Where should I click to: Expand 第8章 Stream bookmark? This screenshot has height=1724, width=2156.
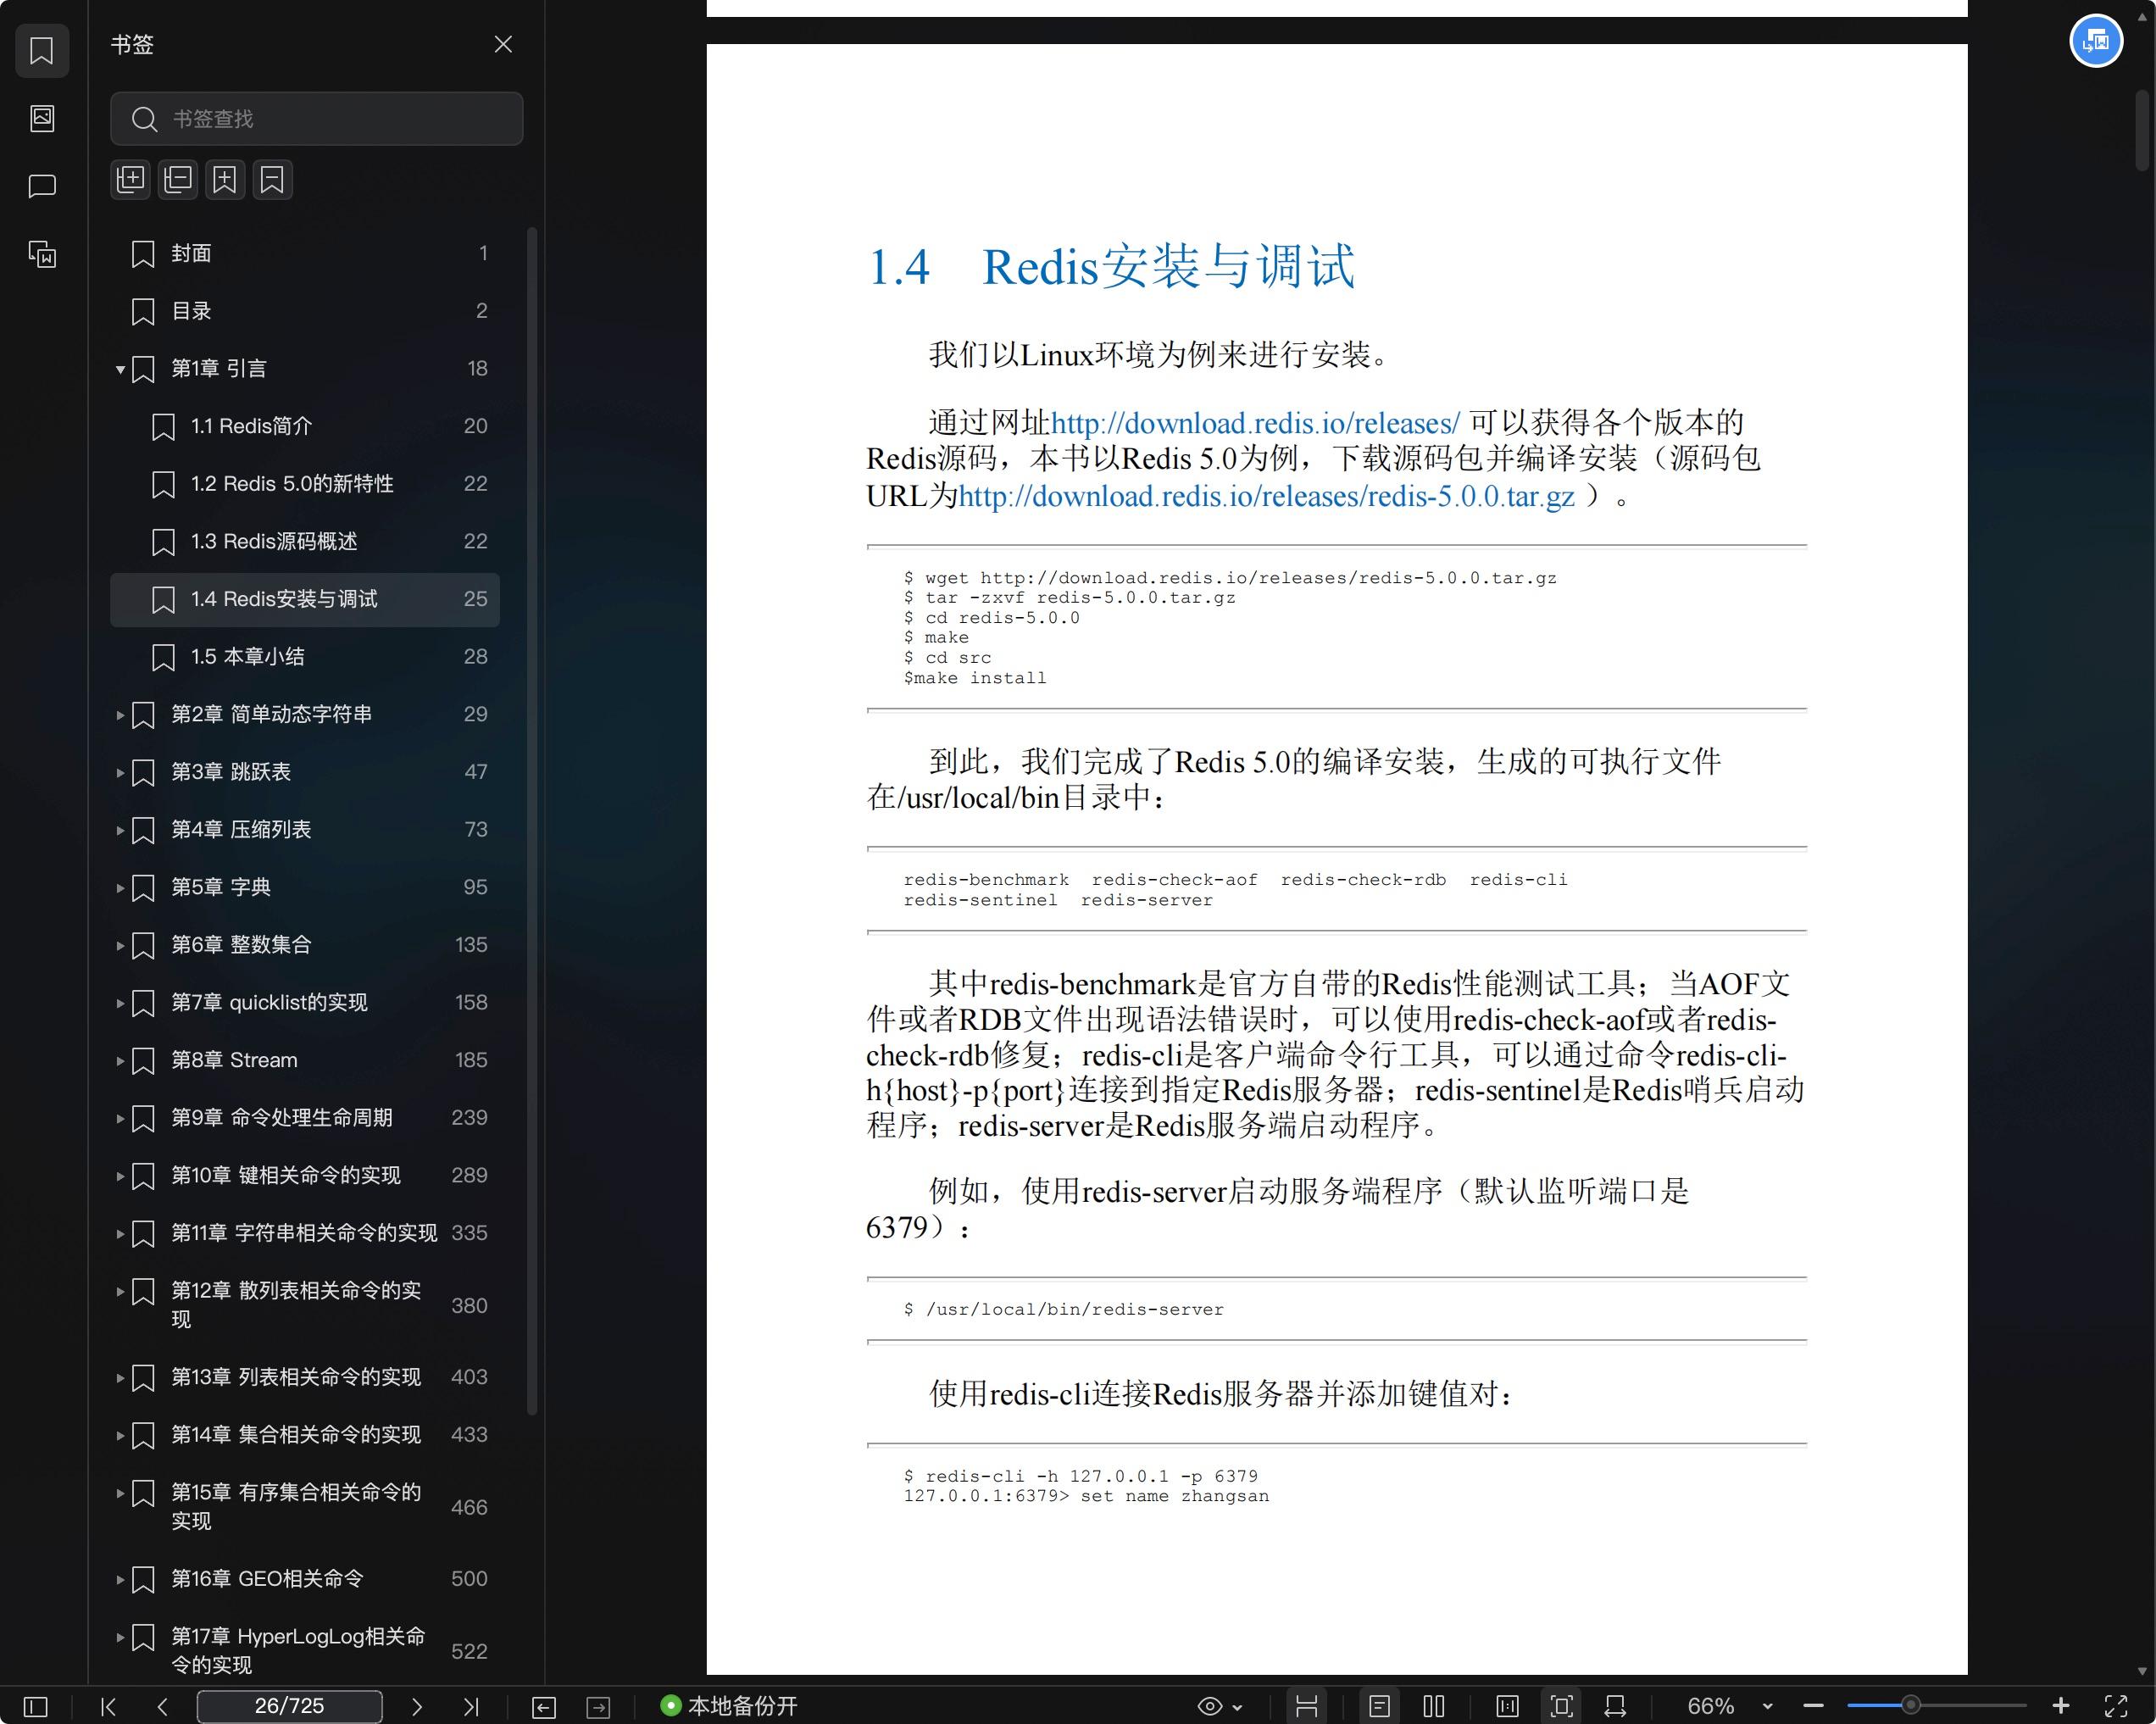(x=120, y=1061)
